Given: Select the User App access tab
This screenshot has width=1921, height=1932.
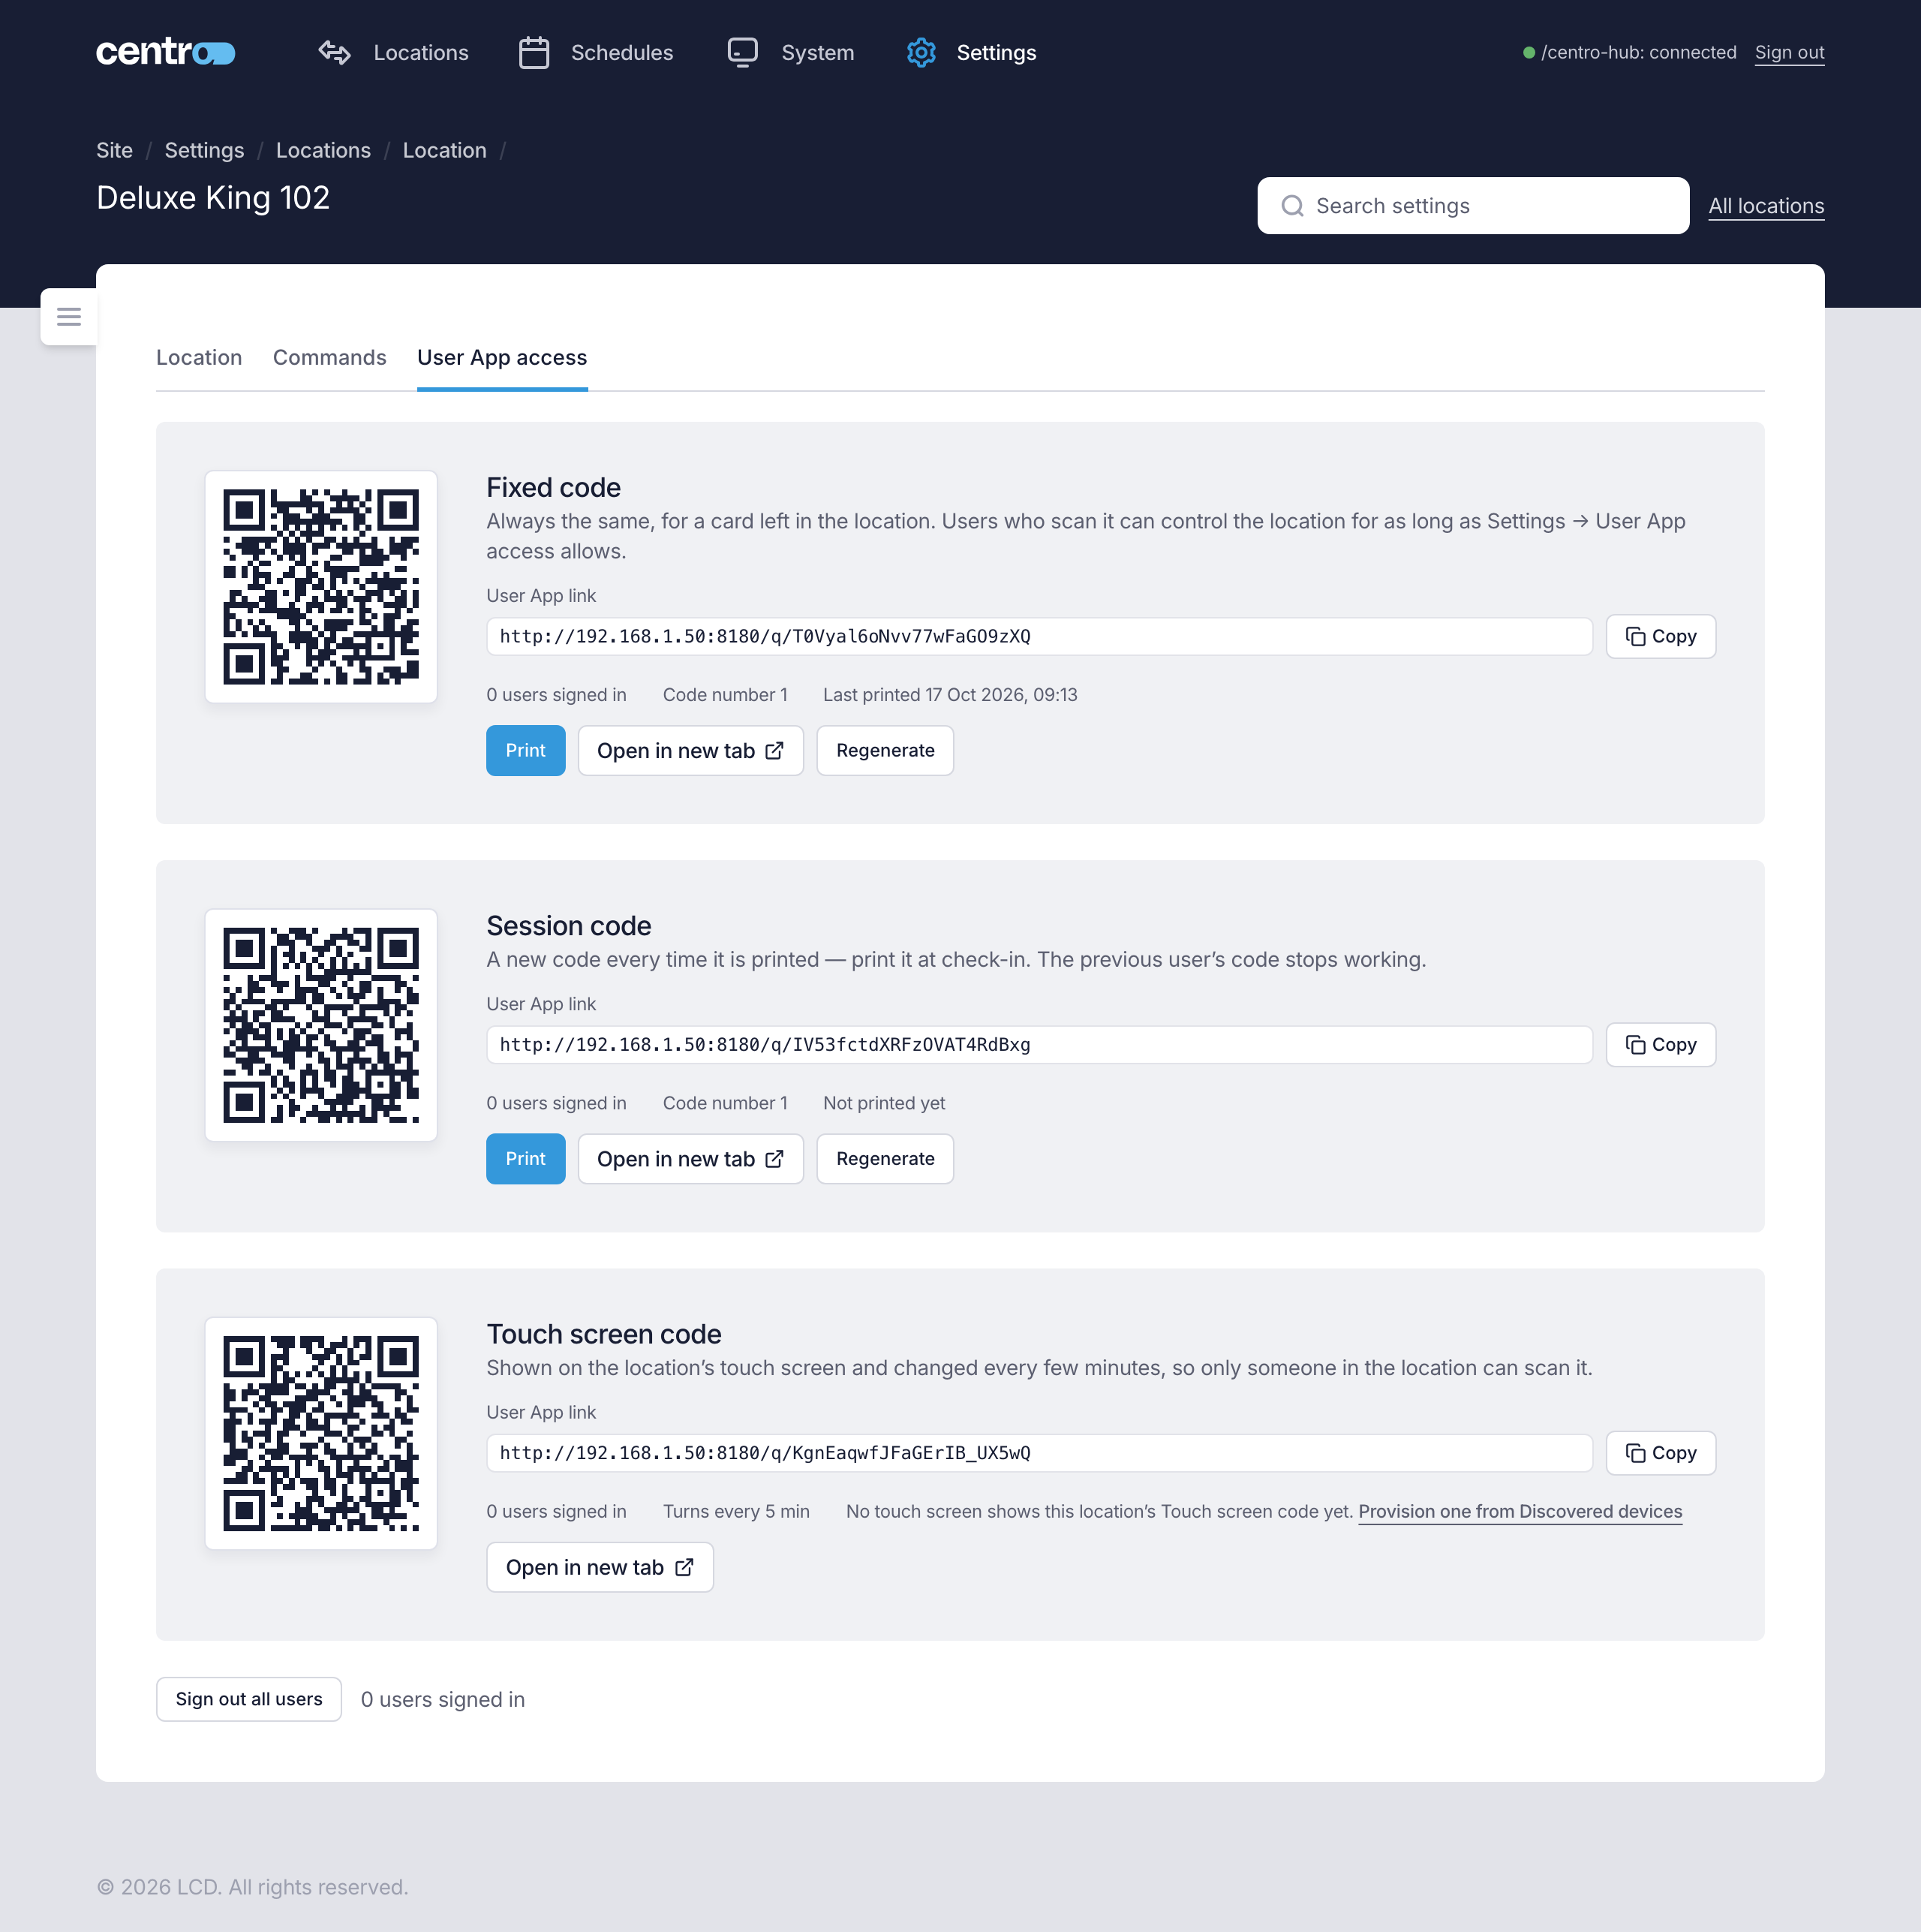Looking at the screenshot, I should click(502, 358).
